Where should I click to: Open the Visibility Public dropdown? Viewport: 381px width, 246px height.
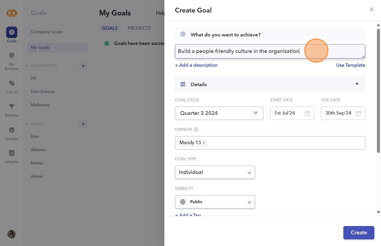[x=215, y=202]
